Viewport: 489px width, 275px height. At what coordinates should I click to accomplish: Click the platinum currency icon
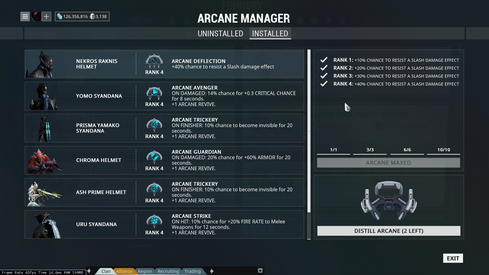92,16
